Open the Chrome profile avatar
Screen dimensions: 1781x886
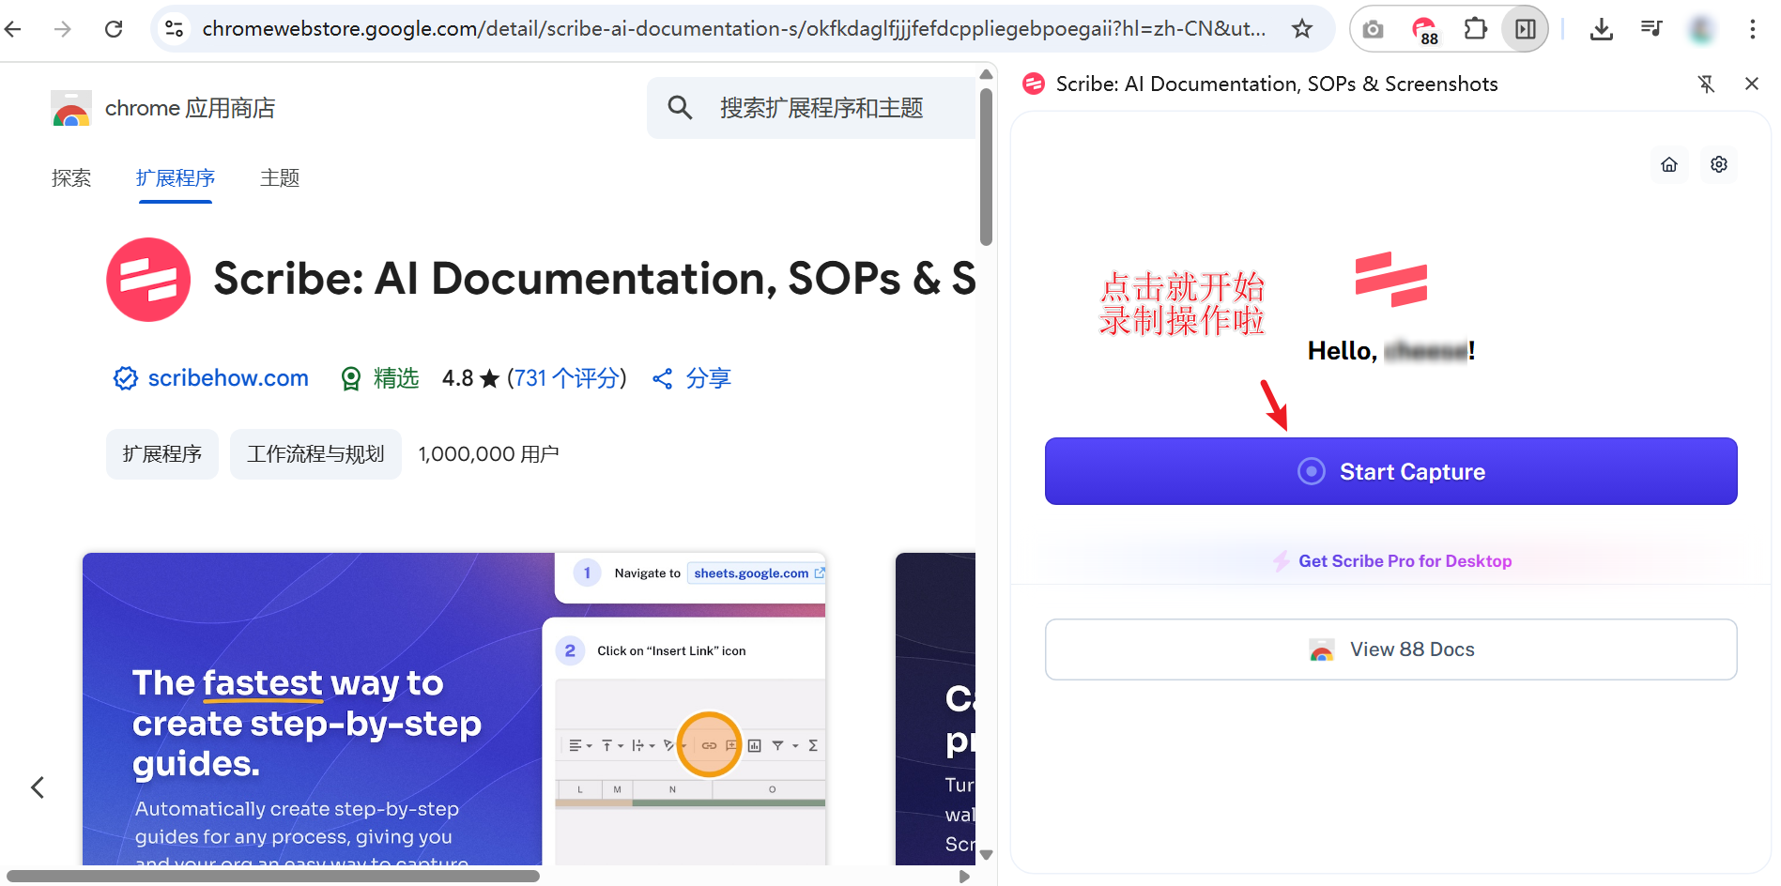click(1702, 29)
